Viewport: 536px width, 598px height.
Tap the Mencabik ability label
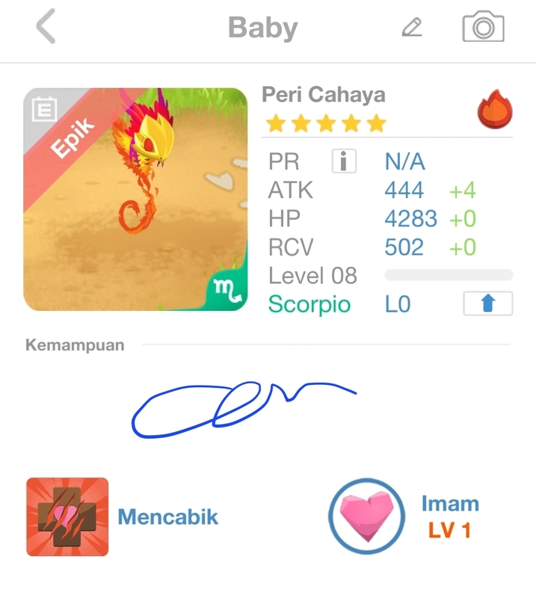168,517
